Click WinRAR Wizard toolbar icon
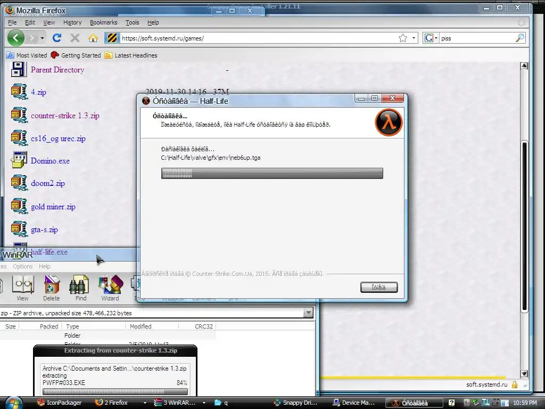The width and height of the screenshot is (545, 409). (x=110, y=288)
